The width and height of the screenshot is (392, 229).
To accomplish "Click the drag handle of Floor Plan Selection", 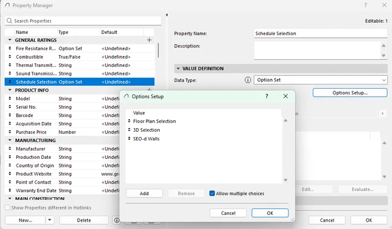I will (x=129, y=121).
